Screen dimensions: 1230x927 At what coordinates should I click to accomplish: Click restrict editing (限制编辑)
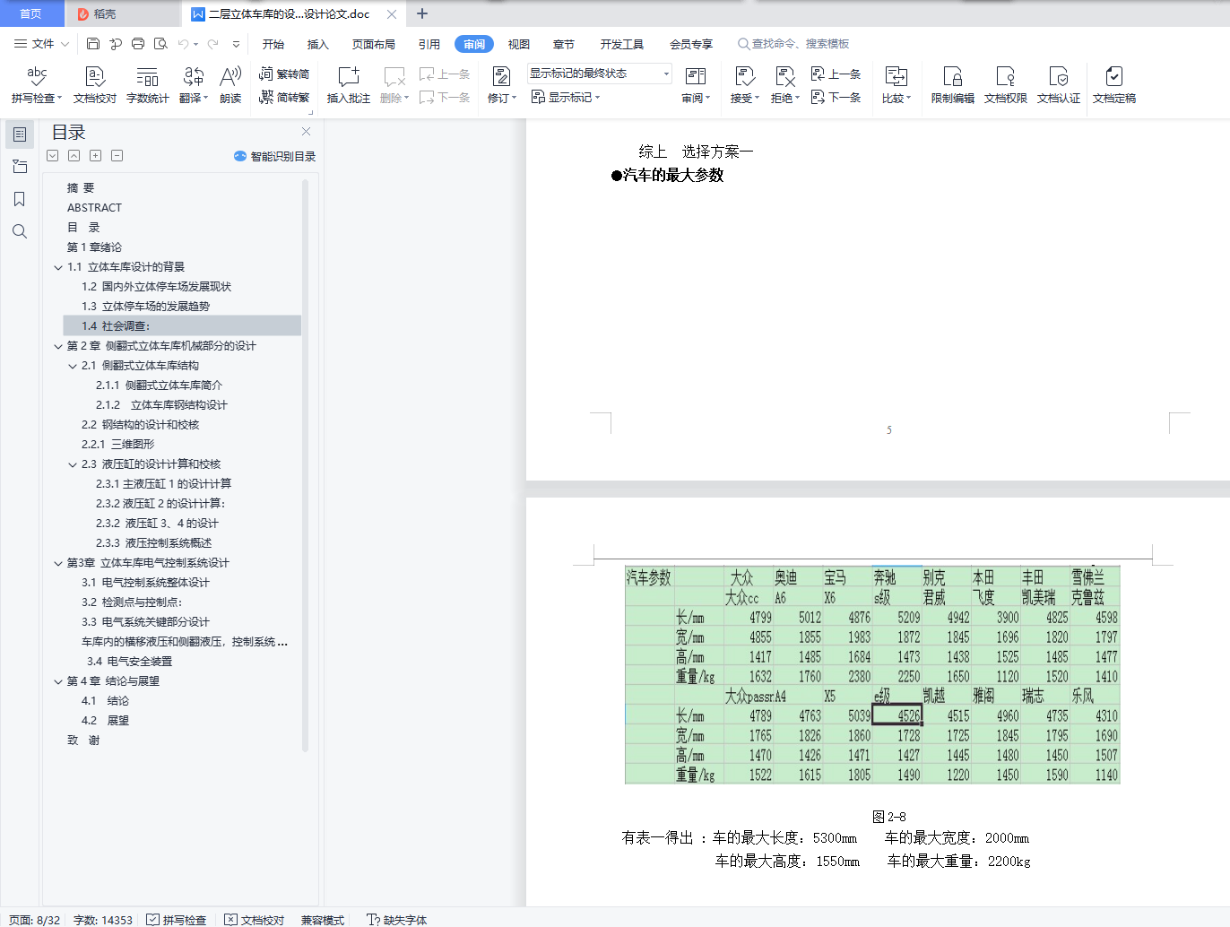click(952, 85)
